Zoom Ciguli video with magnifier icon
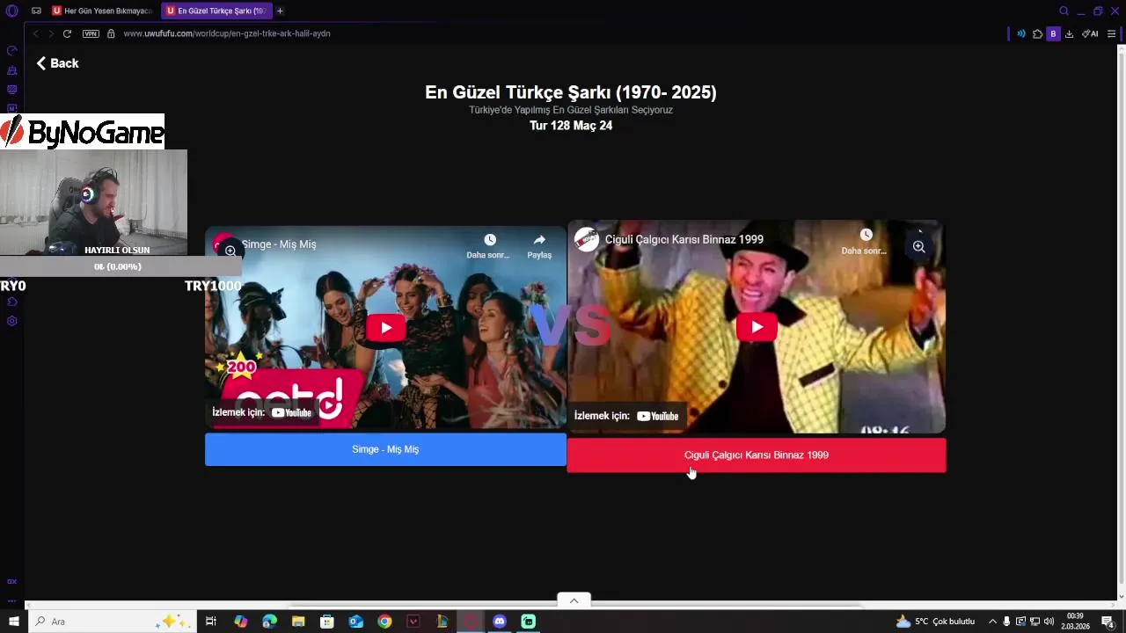 (x=918, y=247)
